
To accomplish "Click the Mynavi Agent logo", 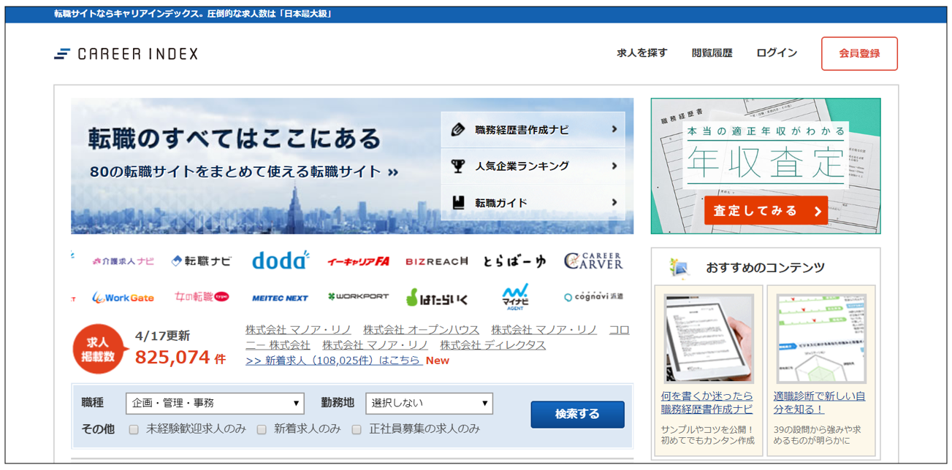I will point(515,297).
